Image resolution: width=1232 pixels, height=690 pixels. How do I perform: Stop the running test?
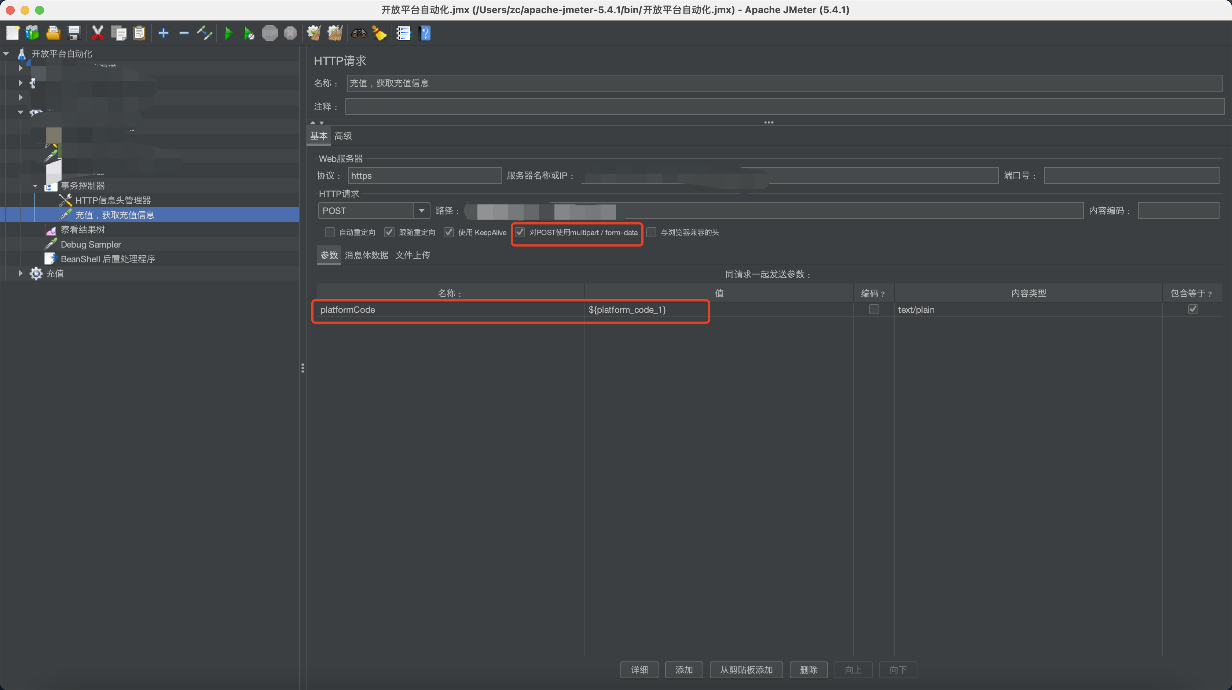click(269, 33)
